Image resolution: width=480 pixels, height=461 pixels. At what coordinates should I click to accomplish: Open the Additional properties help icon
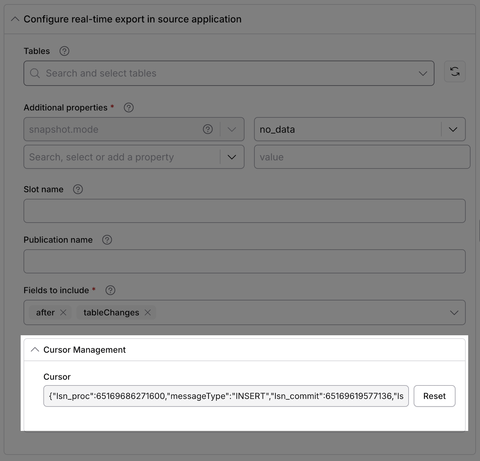click(x=129, y=107)
